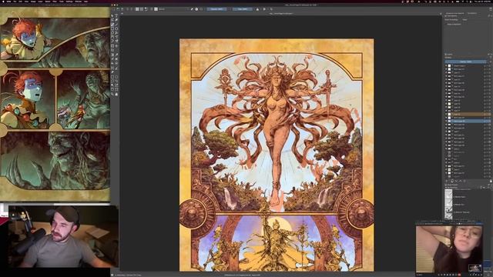Select the Freehand Brush tool in the toolbox
The width and height of the screenshot is (493, 277).
tap(112, 25)
